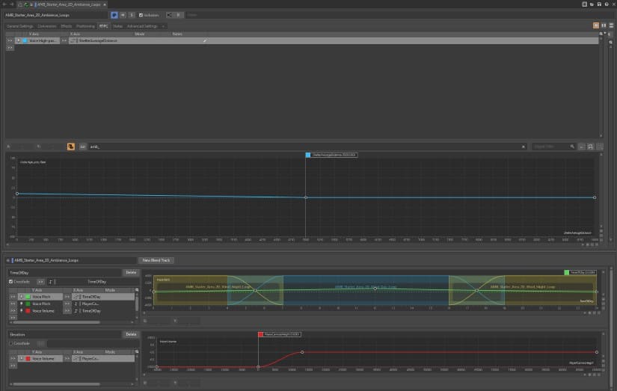This screenshot has width=617, height=391.
Task: Delete the TimeOfDay blend track
Action: pos(131,273)
